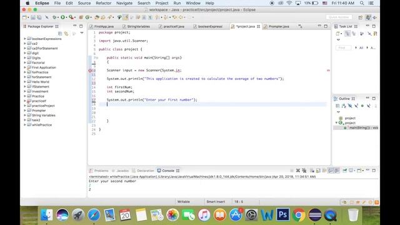Screen dimensions: 400x225
Task: Select the Hello World project
Action: coord(40,82)
